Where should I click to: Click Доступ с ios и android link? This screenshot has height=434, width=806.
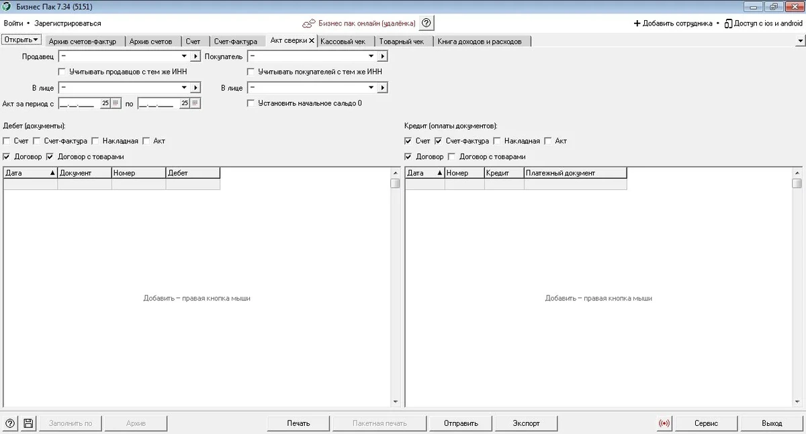(x=768, y=23)
